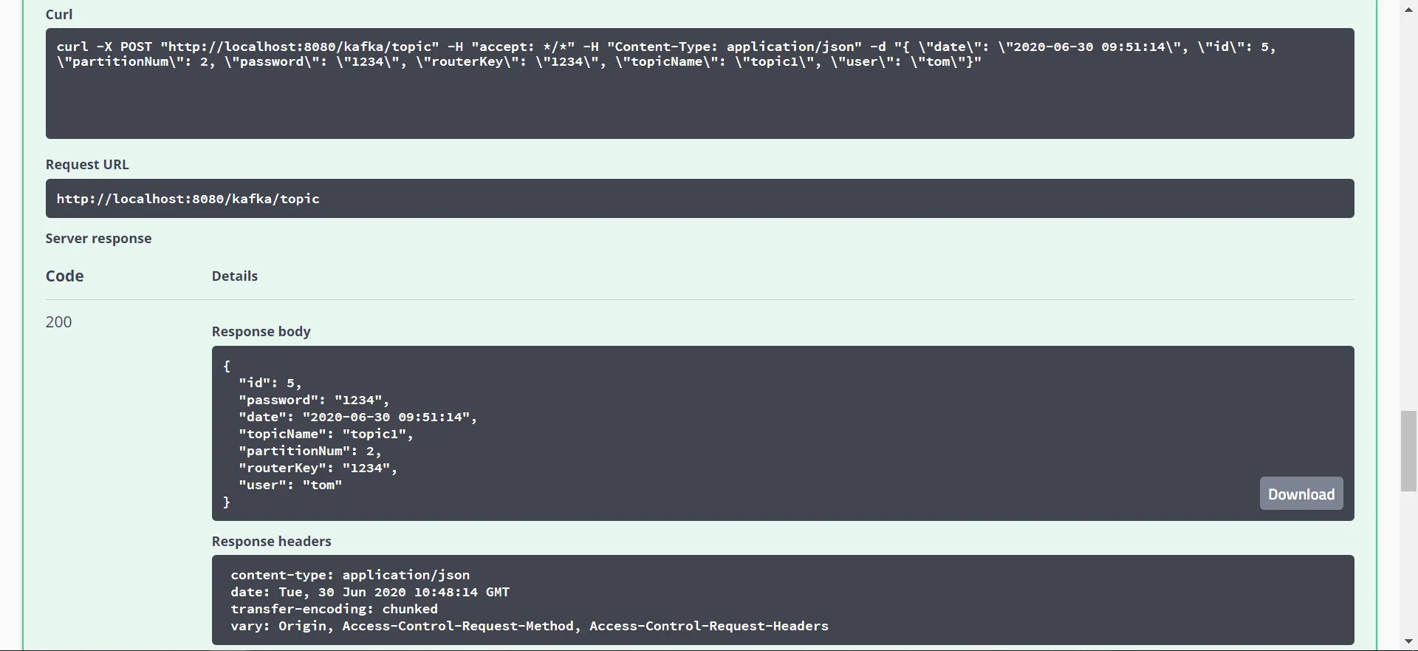Click the transfer-encoding header line
Viewport: 1418px width, 651px height.
tap(334, 609)
